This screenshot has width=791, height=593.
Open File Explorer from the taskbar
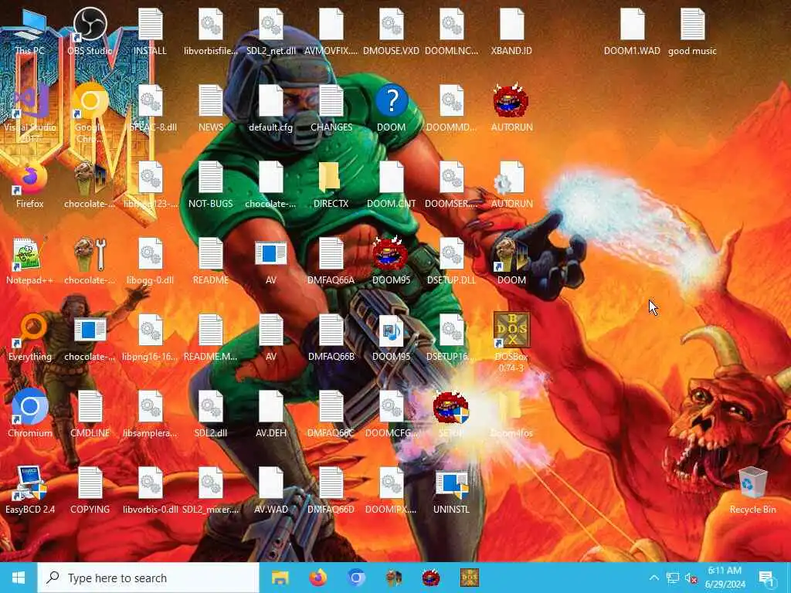tap(280, 578)
